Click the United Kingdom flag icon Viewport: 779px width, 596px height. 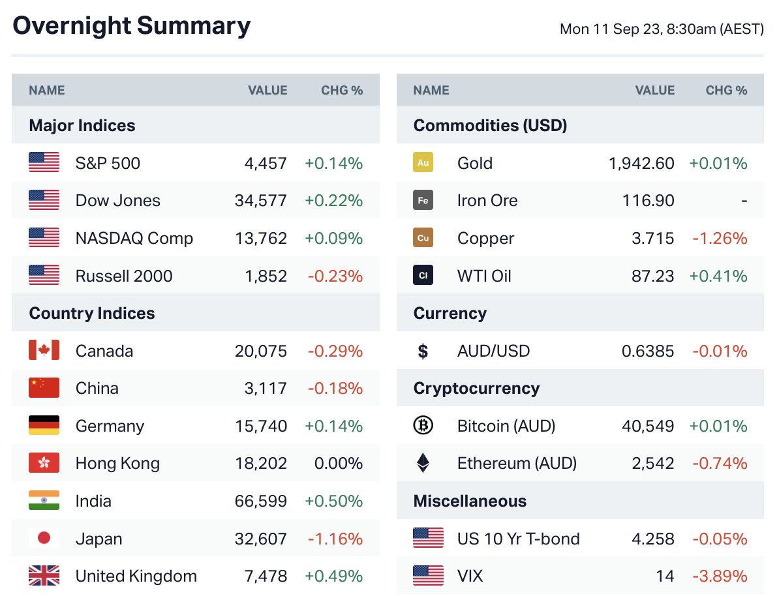point(44,576)
